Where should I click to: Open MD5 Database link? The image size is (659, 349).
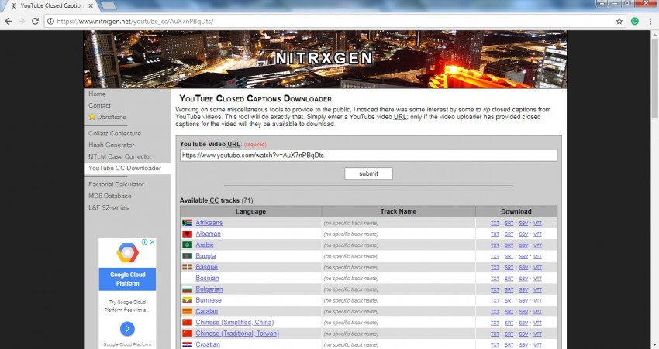pyautogui.click(x=109, y=196)
